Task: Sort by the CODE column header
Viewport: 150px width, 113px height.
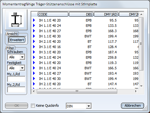Action: pos(53,14)
